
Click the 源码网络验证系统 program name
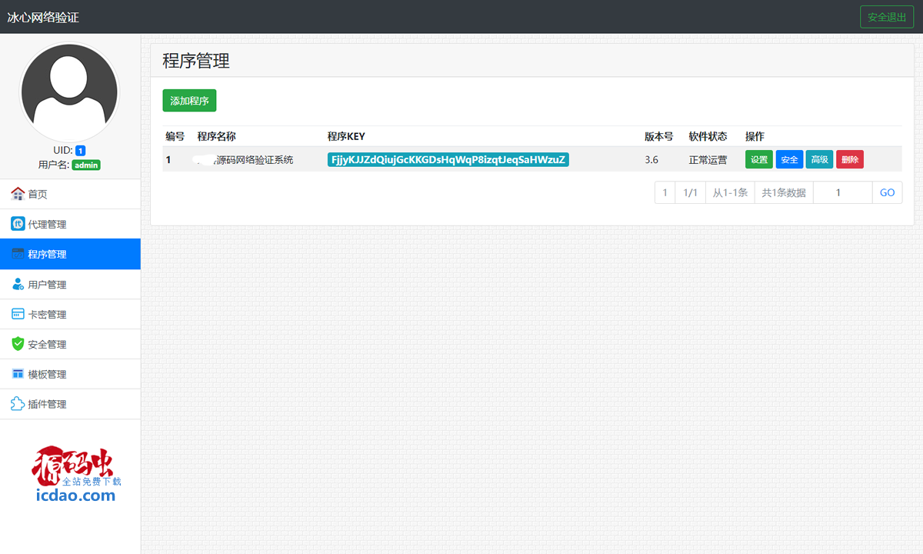point(253,160)
